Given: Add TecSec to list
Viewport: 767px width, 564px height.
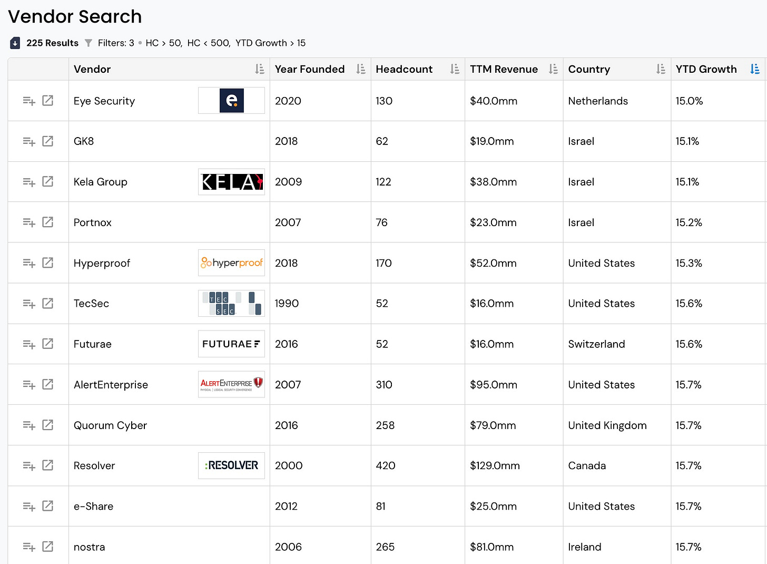Looking at the screenshot, I should point(29,304).
